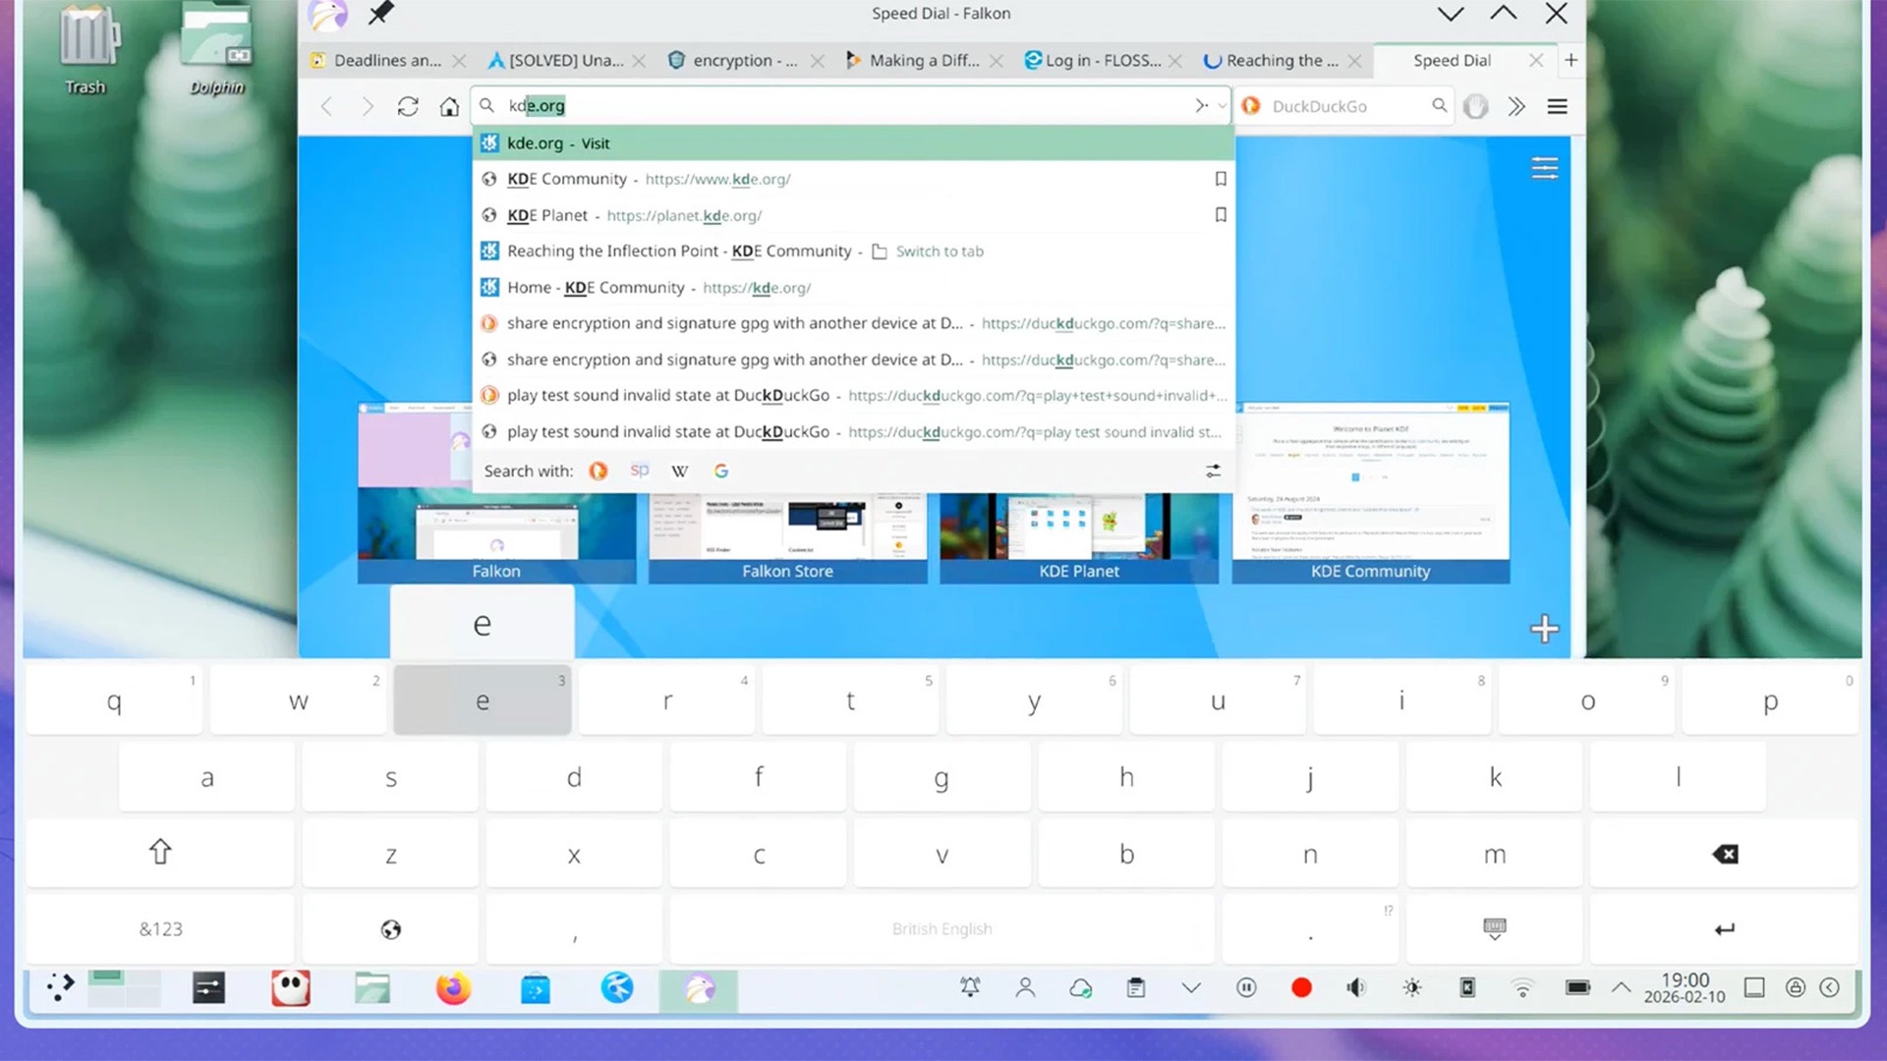Toggle bookmark for KDE Planet suggestion
The height and width of the screenshot is (1061, 1887).
coord(1220,215)
